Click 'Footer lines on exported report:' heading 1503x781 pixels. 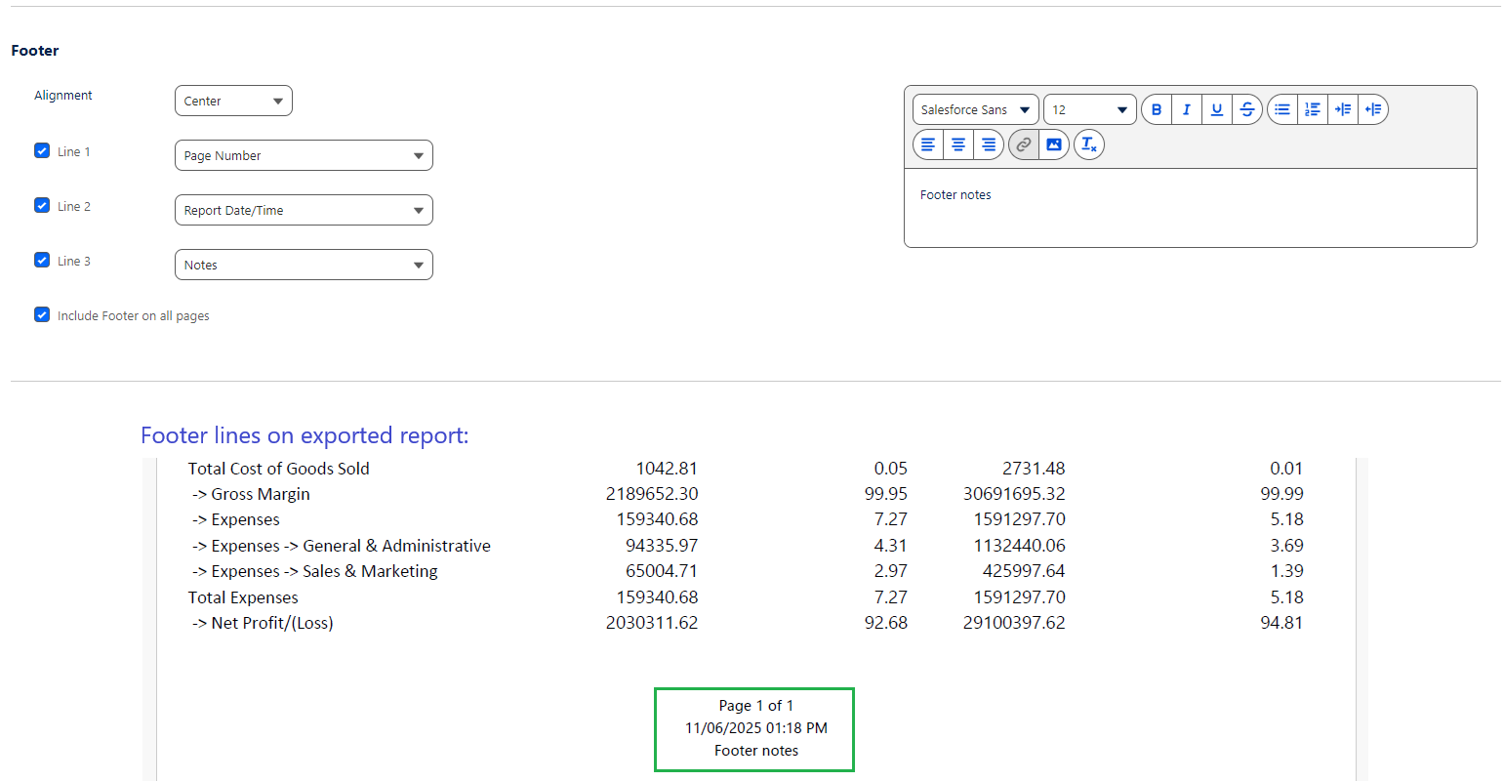305,435
